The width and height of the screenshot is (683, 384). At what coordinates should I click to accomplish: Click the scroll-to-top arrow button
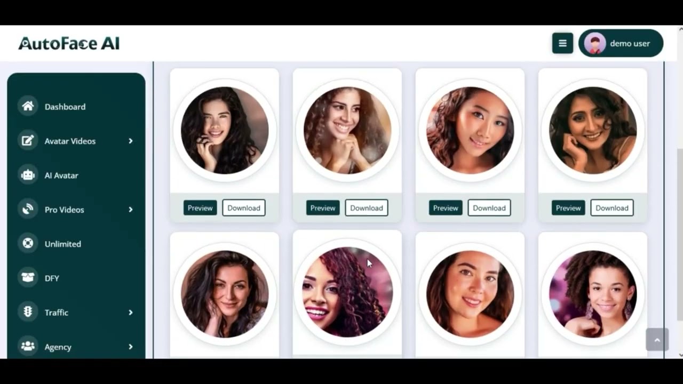click(657, 340)
